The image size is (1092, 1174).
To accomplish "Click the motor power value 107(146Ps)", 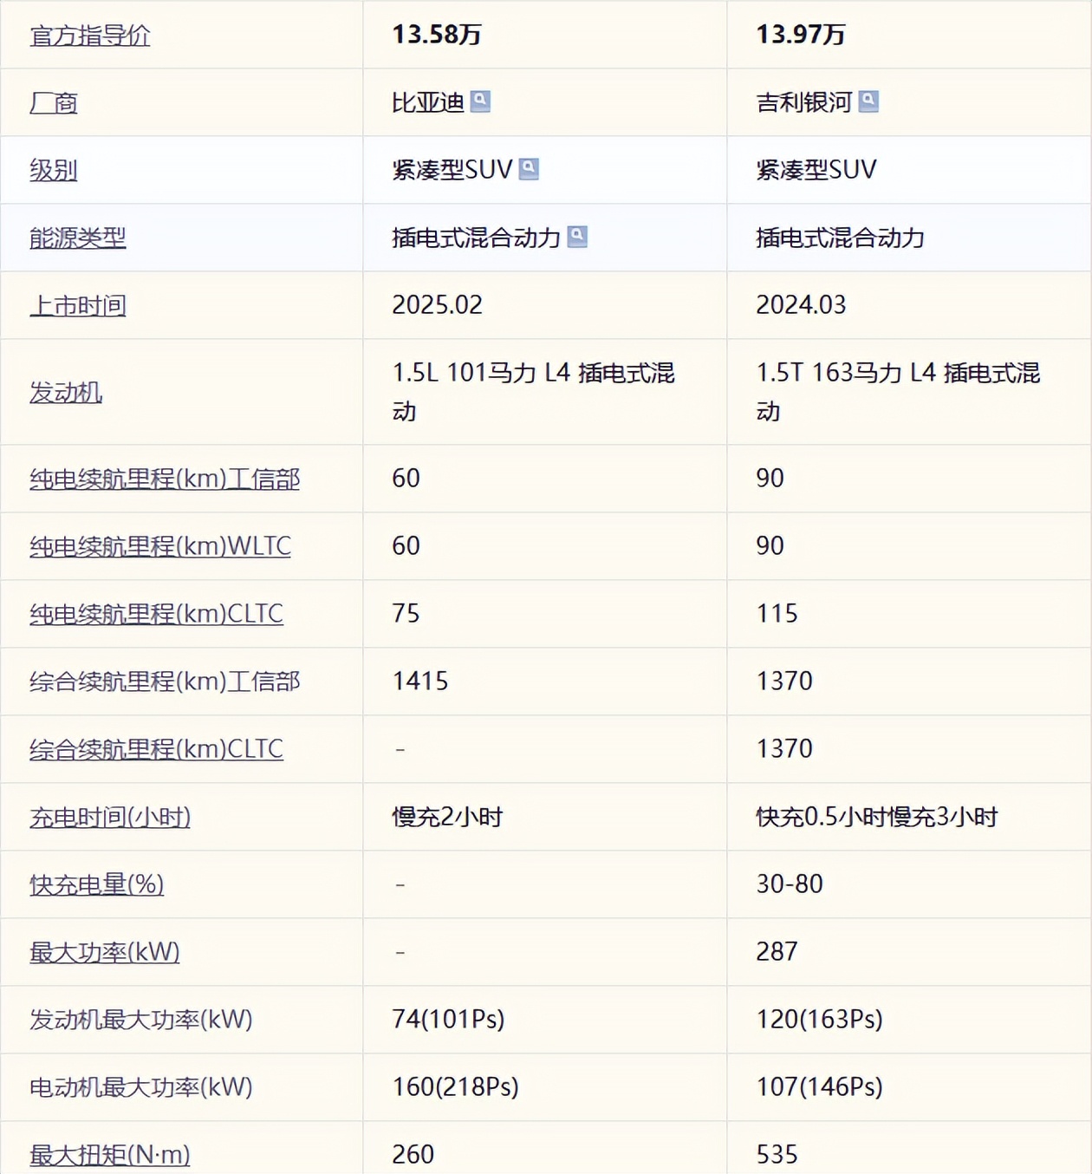I will pyautogui.click(x=819, y=1087).
